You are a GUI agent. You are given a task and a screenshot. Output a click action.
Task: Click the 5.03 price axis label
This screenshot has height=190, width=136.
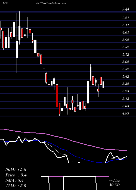pos(126,106)
